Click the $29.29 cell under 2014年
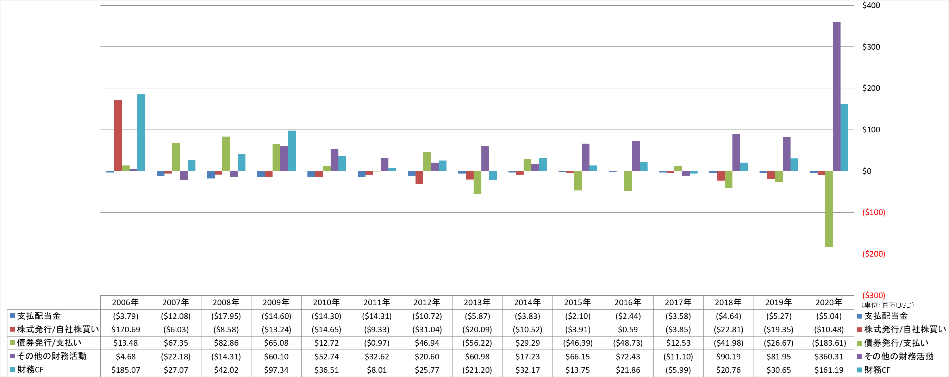The image size is (949, 377). 527,343
